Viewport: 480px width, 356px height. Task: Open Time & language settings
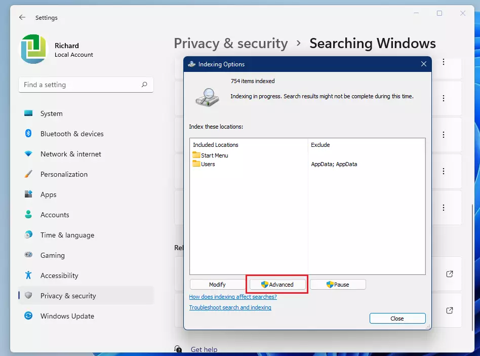86,235
